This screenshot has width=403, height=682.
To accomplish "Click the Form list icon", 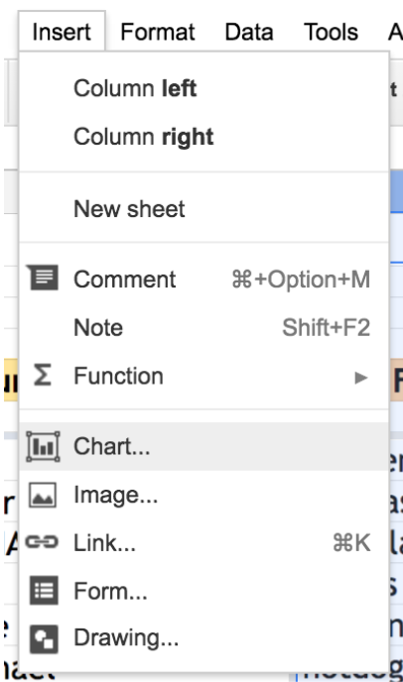I will [x=44, y=591].
